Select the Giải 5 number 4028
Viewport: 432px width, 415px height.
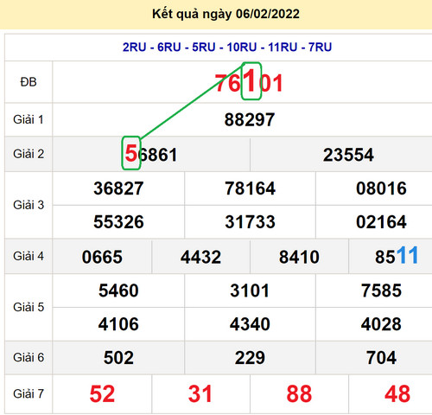[381, 324]
